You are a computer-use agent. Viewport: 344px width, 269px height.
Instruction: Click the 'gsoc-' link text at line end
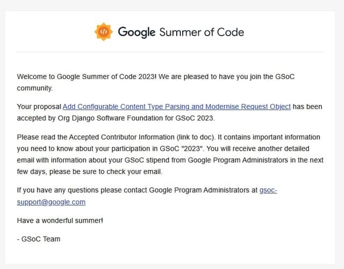point(268,190)
